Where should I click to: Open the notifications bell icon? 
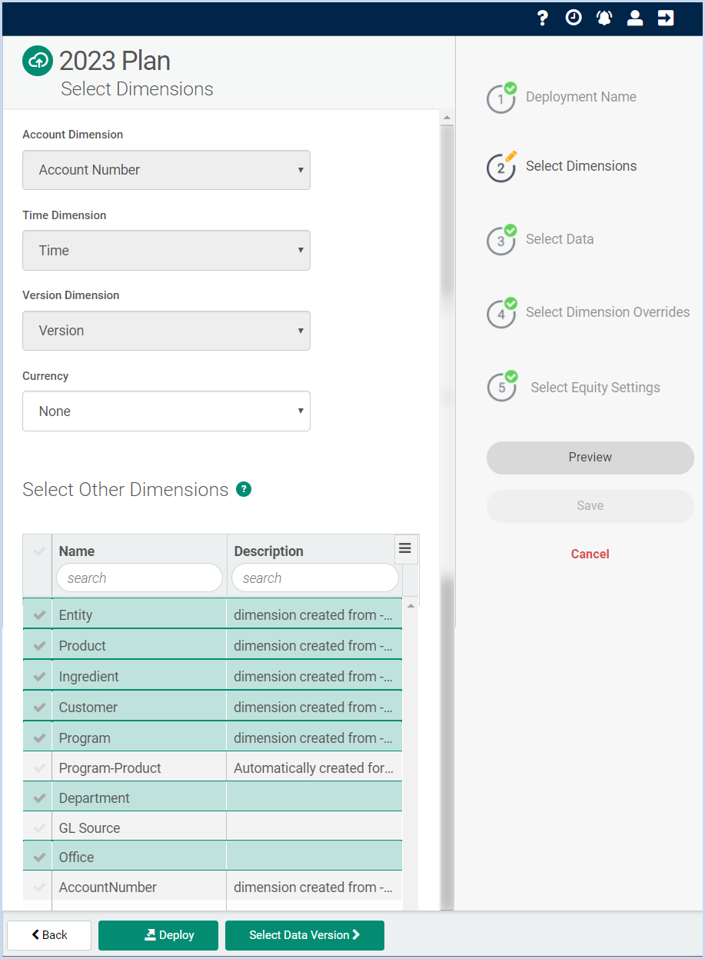pos(604,18)
